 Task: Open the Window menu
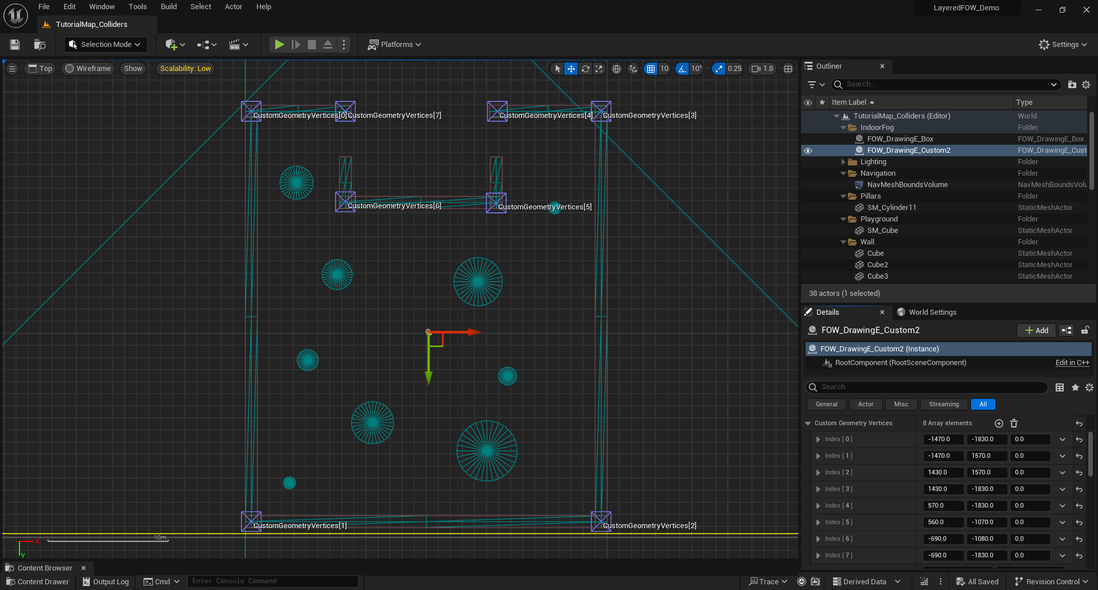102,7
